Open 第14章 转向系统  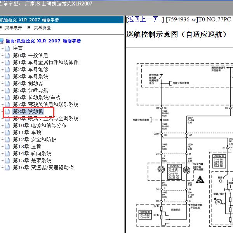[32, 153]
